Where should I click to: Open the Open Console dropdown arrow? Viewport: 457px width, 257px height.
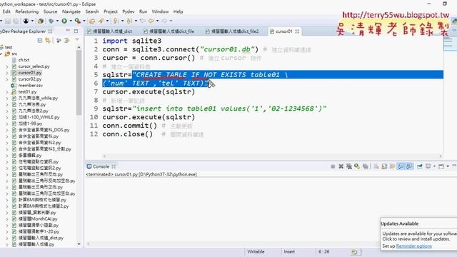(x=448, y=166)
